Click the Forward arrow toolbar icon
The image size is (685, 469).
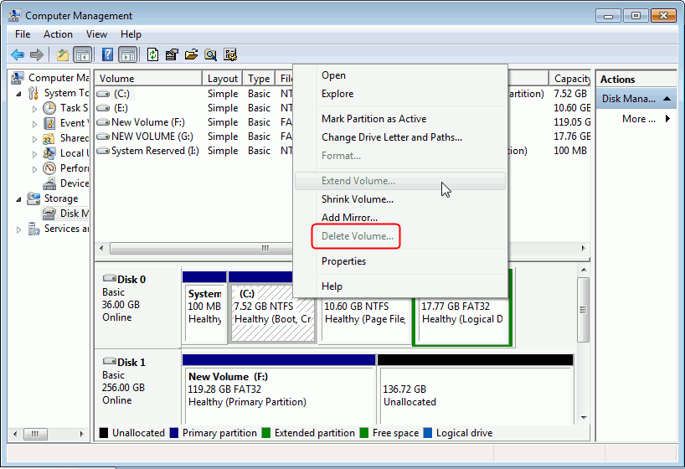(x=37, y=54)
